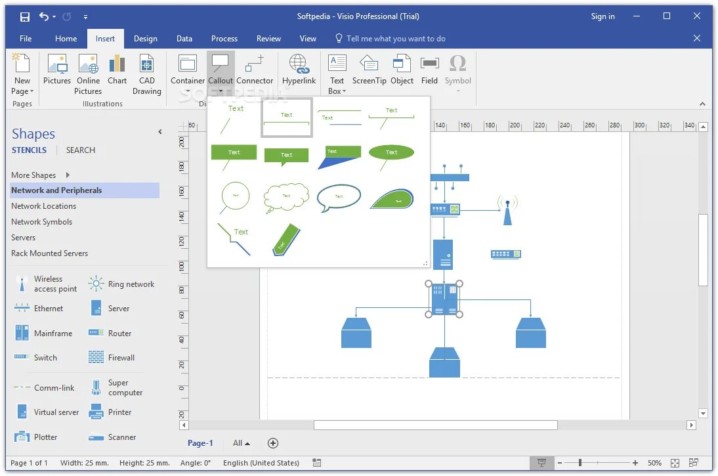Click Sign in link
The width and height of the screenshot is (718, 476).
(602, 16)
